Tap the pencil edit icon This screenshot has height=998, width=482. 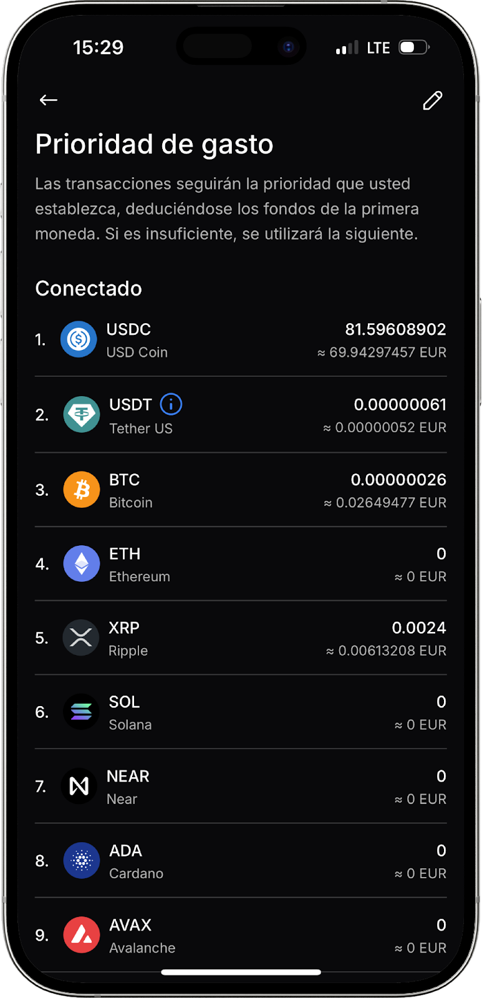click(433, 100)
